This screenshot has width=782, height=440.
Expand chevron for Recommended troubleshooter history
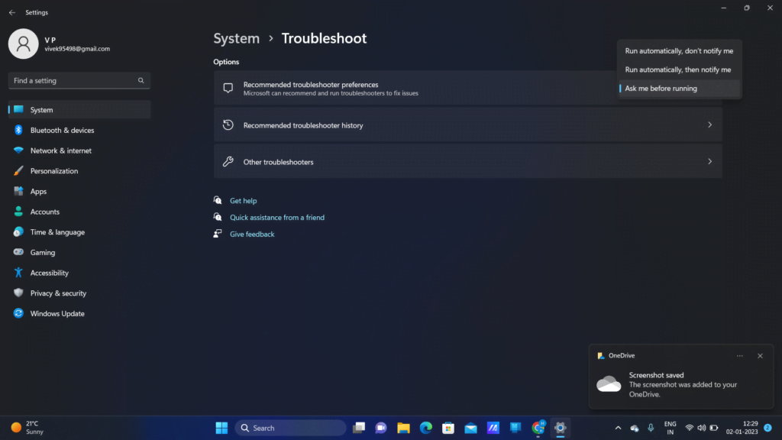point(709,125)
